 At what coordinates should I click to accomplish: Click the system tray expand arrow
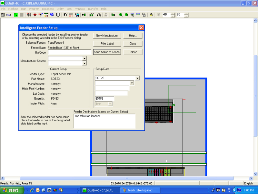234,190
